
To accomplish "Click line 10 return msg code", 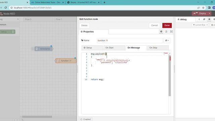I will tap(97, 79).
